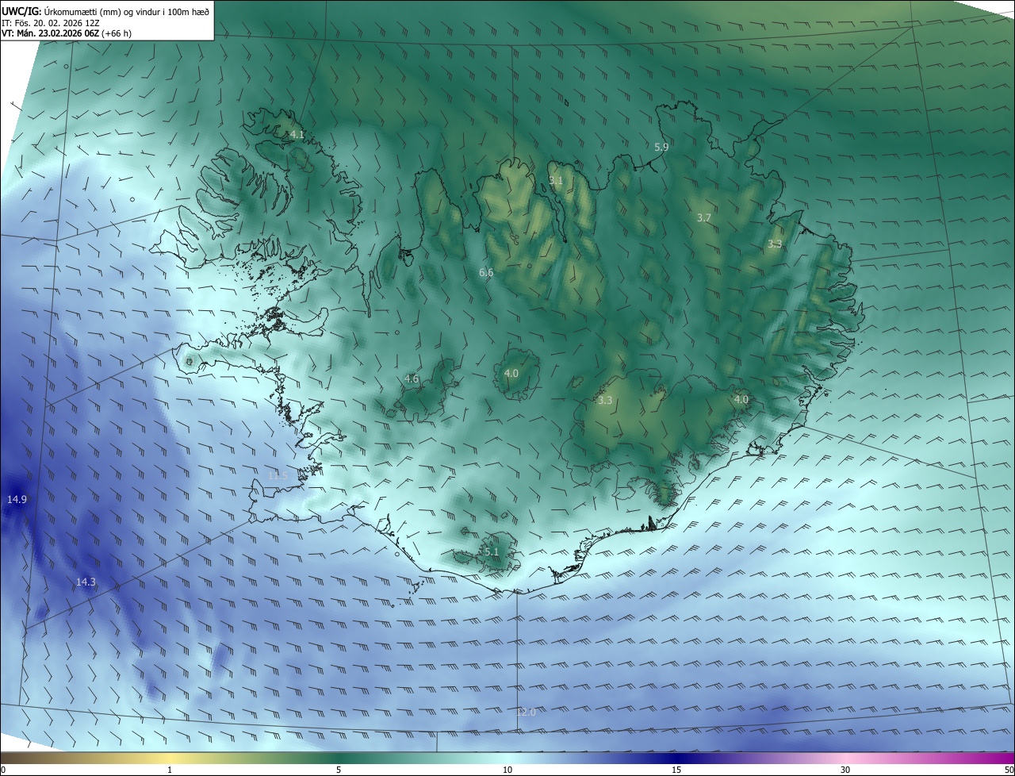The width and height of the screenshot is (1015, 776).
Task: Click the 30 tick on the color scale
Action: pyautogui.click(x=845, y=770)
